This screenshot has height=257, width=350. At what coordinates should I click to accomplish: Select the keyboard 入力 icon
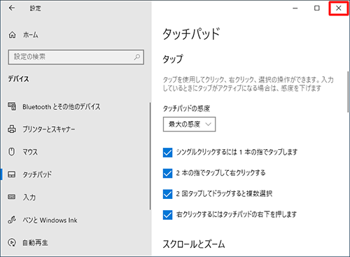(x=12, y=197)
